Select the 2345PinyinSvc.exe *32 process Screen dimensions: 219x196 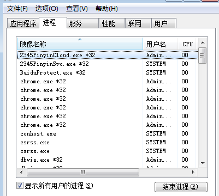pyautogui.click(x=108, y=64)
